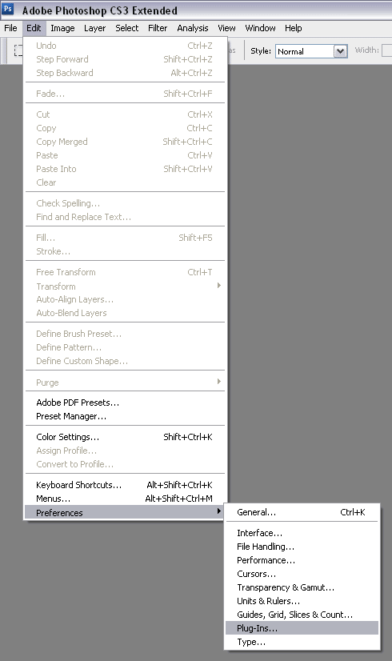Choose Menus... in the Edit menu

125,499
